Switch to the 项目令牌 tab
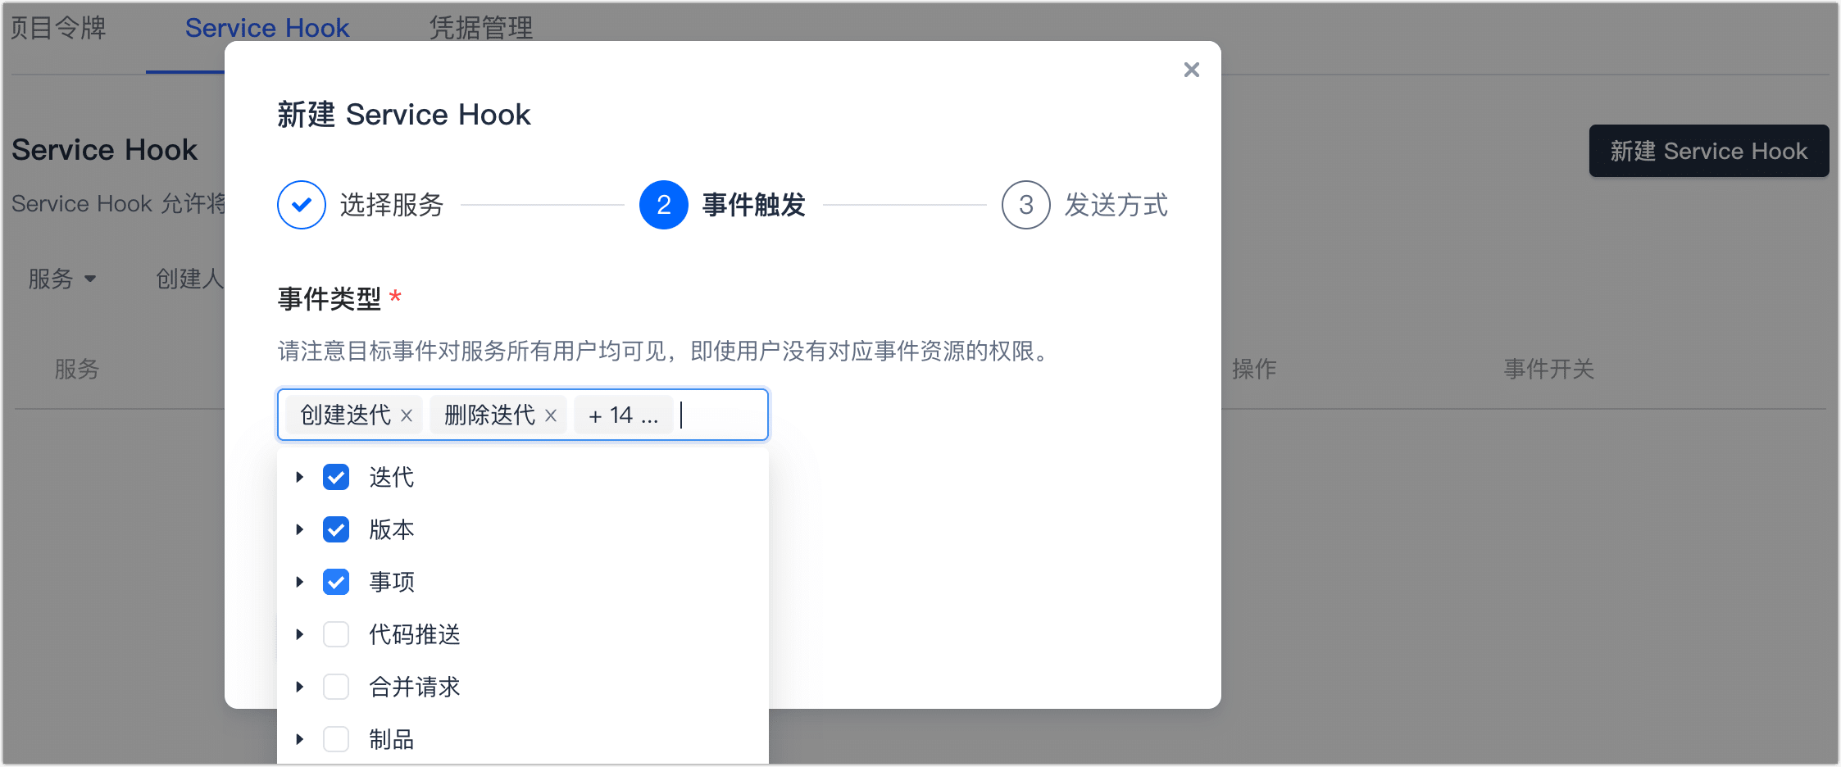The width and height of the screenshot is (1841, 767). (56, 27)
